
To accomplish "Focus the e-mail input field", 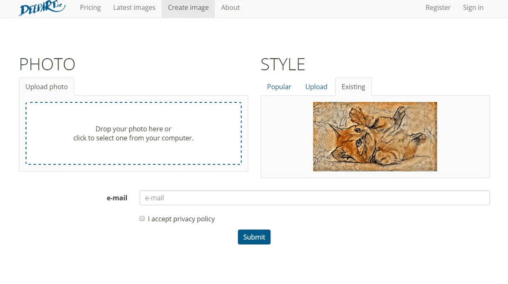I will 315,198.
